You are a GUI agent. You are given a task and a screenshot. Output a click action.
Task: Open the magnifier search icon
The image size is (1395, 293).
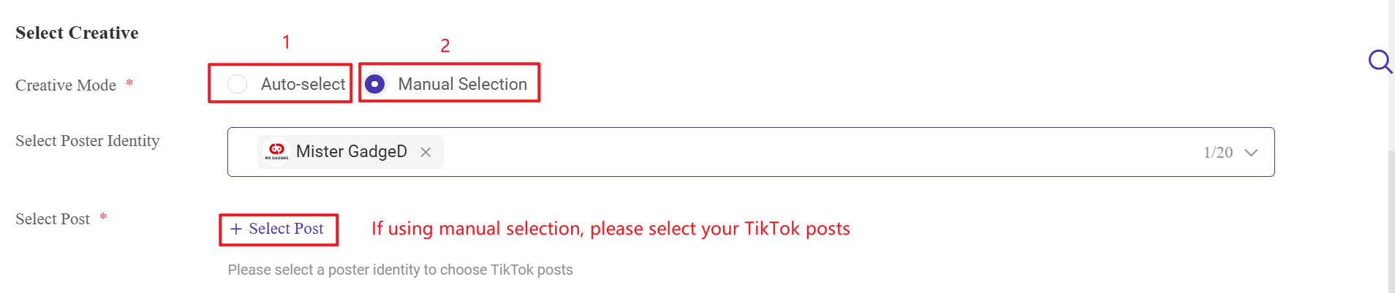pos(1380,61)
